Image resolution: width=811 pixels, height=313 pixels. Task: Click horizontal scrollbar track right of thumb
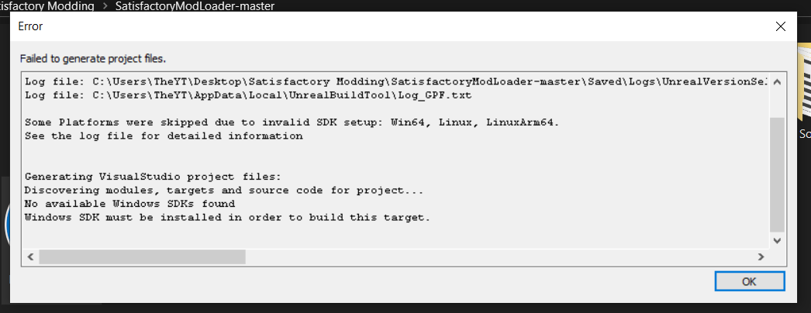point(499,256)
